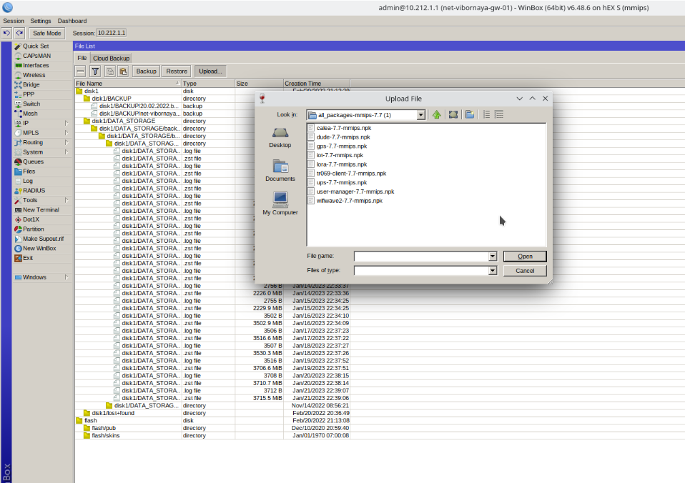Cancel the Upload File dialog

pos(525,271)
